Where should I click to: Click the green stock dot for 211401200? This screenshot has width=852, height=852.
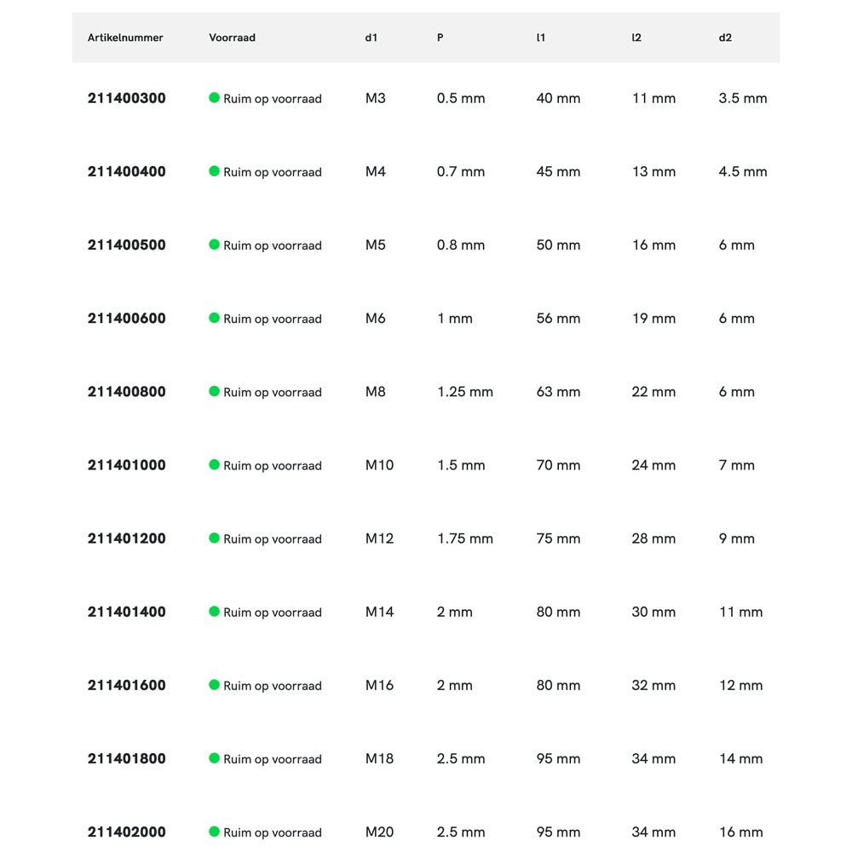pos(215,538)
